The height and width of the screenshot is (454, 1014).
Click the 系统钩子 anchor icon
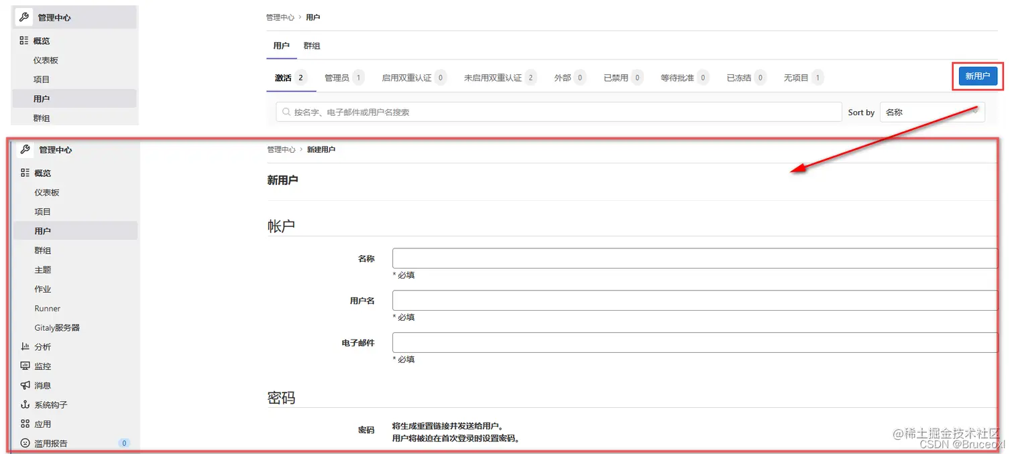24,404
